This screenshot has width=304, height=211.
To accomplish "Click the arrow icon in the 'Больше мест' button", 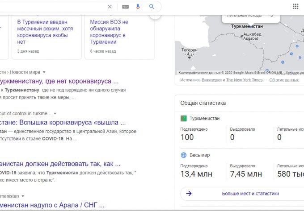I will 189,194.
